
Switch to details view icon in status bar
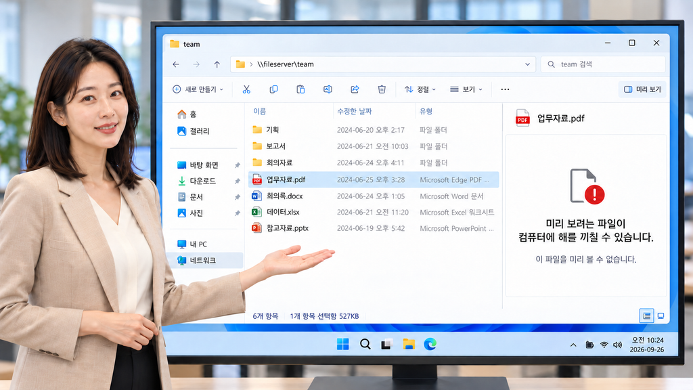(646, 316)
